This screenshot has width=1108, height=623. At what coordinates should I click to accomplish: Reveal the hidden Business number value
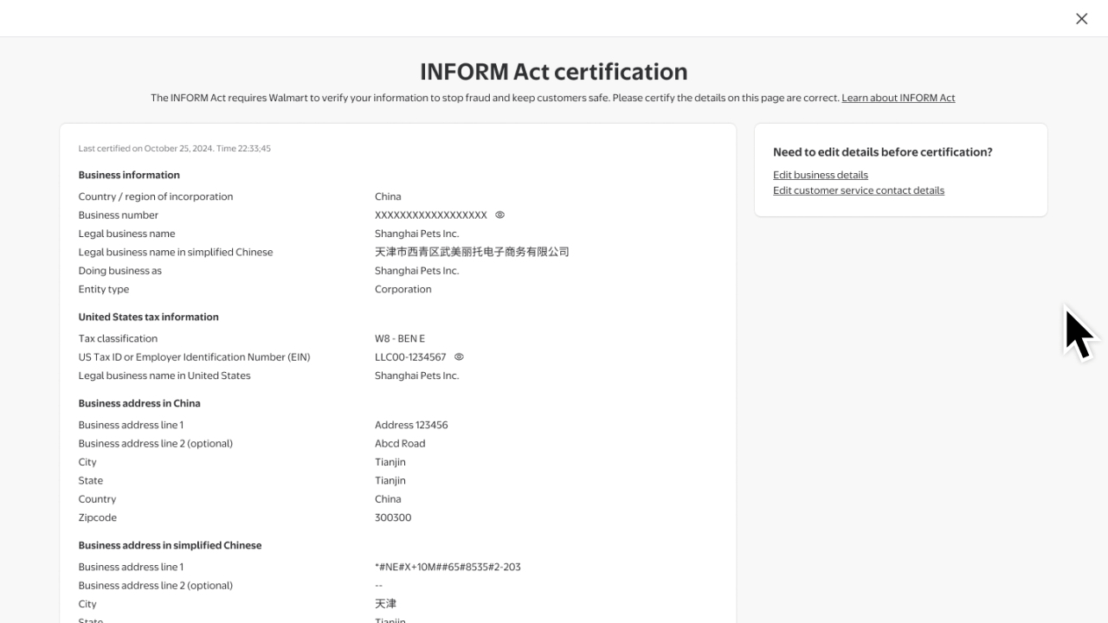[x=499, y=215]
